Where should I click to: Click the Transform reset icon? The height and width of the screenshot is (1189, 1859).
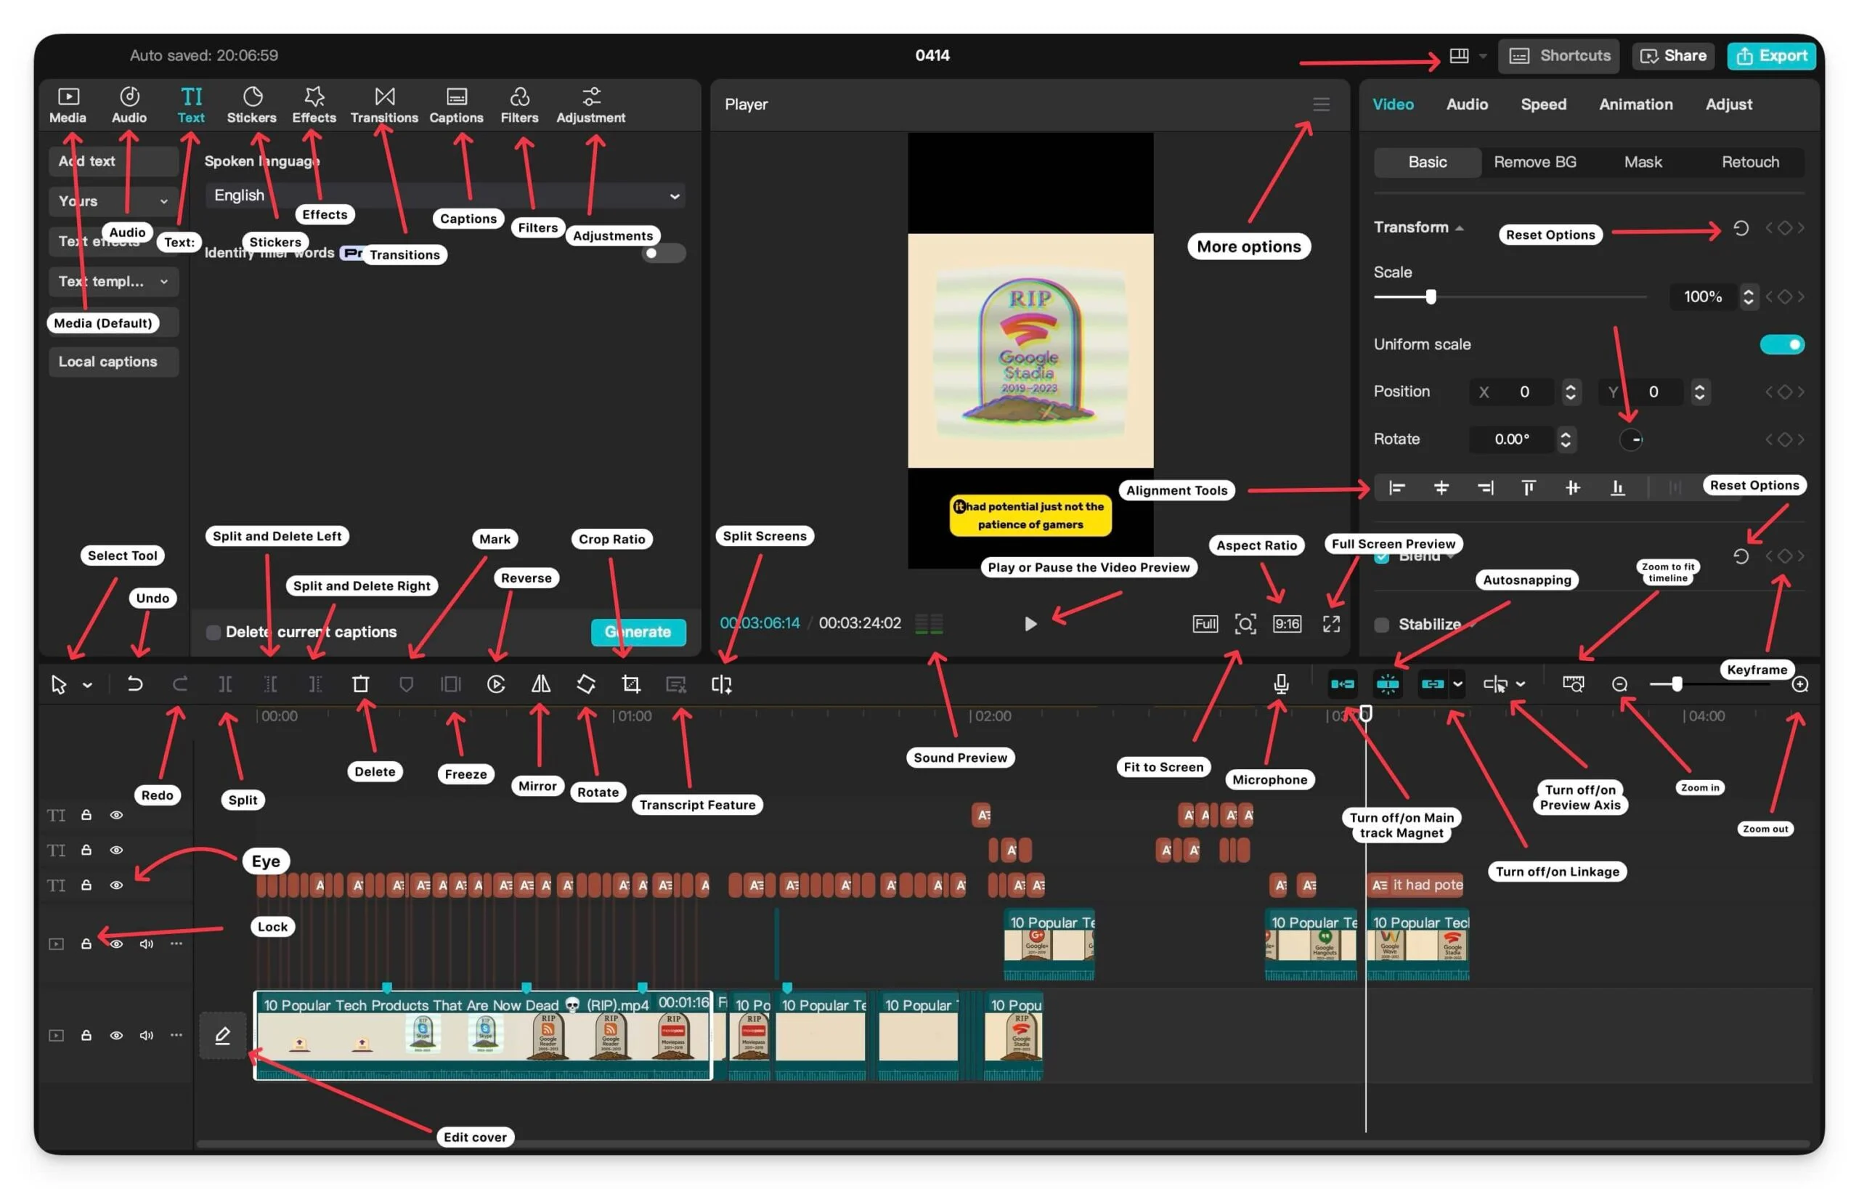tap(1741, 228)
